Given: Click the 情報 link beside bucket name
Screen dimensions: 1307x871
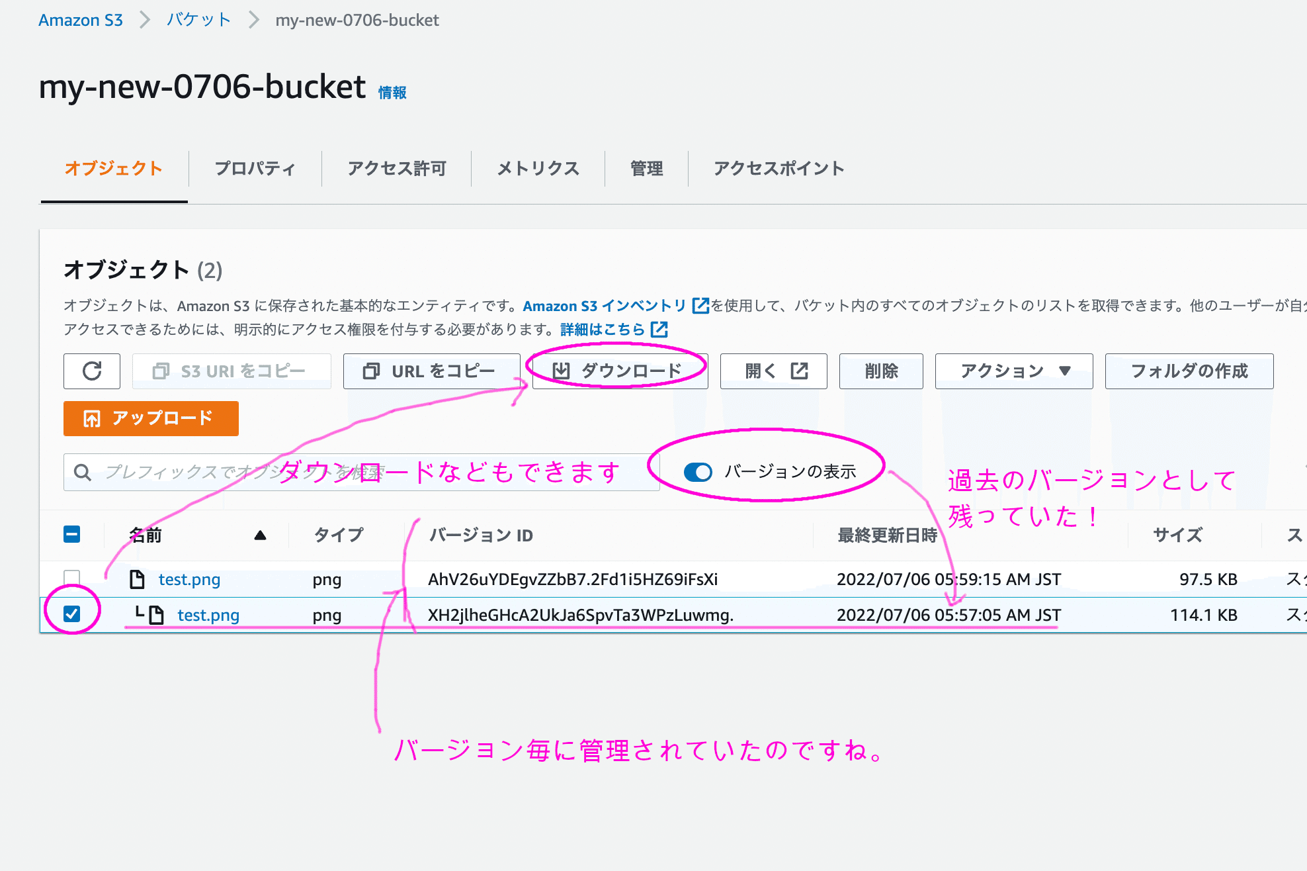Looking at the screenshot, I should (392, 93).
